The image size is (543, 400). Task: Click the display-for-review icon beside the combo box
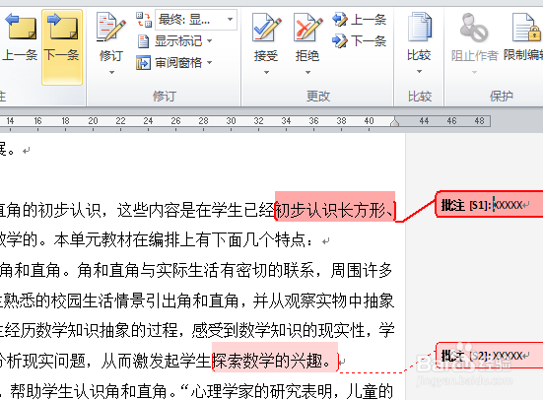tap(143, 20)
